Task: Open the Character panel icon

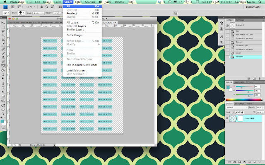Action: click(x=222, y=37)
